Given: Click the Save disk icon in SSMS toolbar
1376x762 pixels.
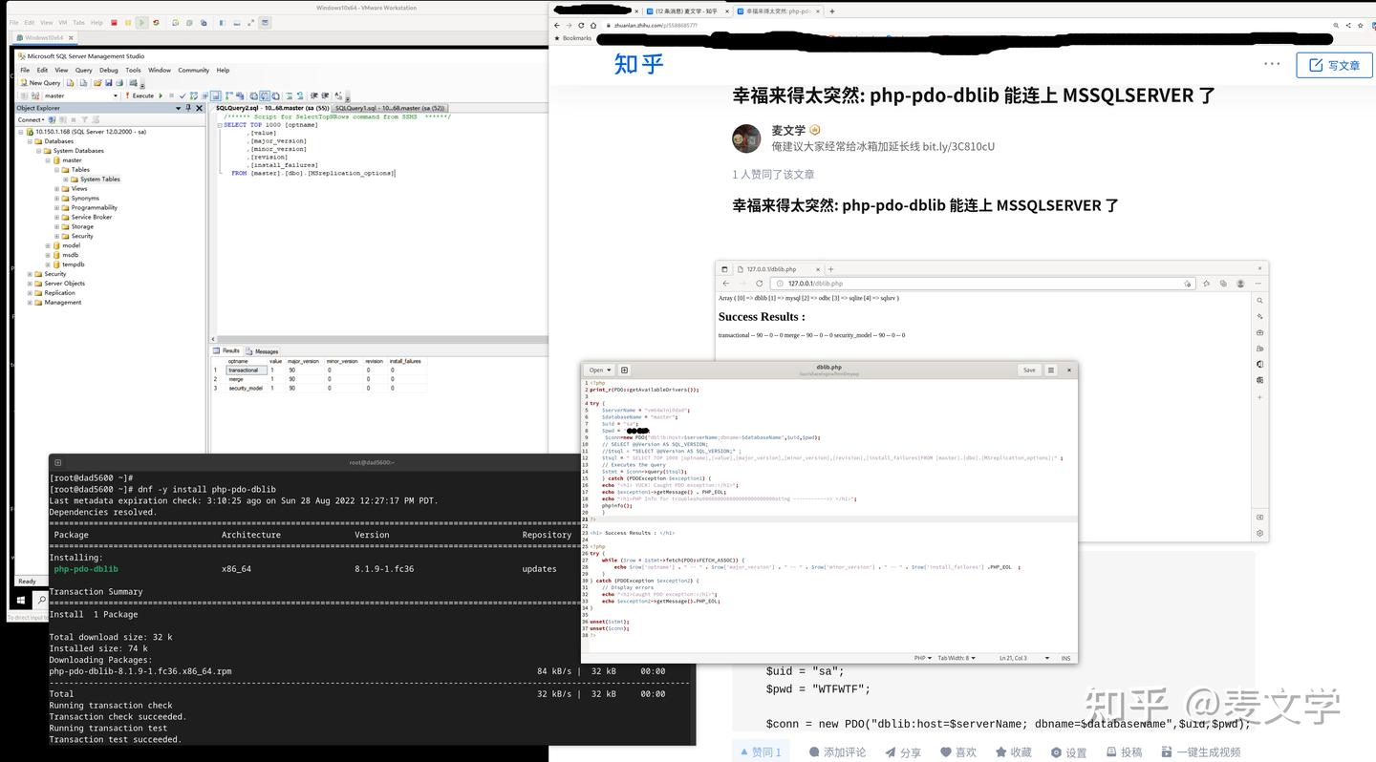Looking at the screenshot, I should point(109,83).
